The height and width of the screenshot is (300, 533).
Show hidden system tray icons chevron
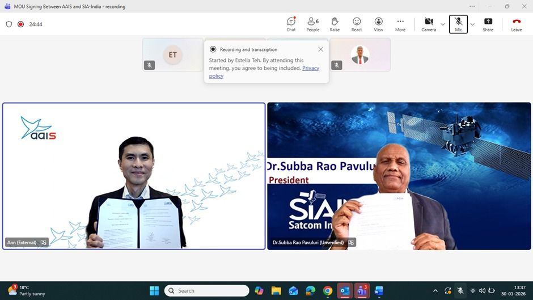(x=435, y=291)
